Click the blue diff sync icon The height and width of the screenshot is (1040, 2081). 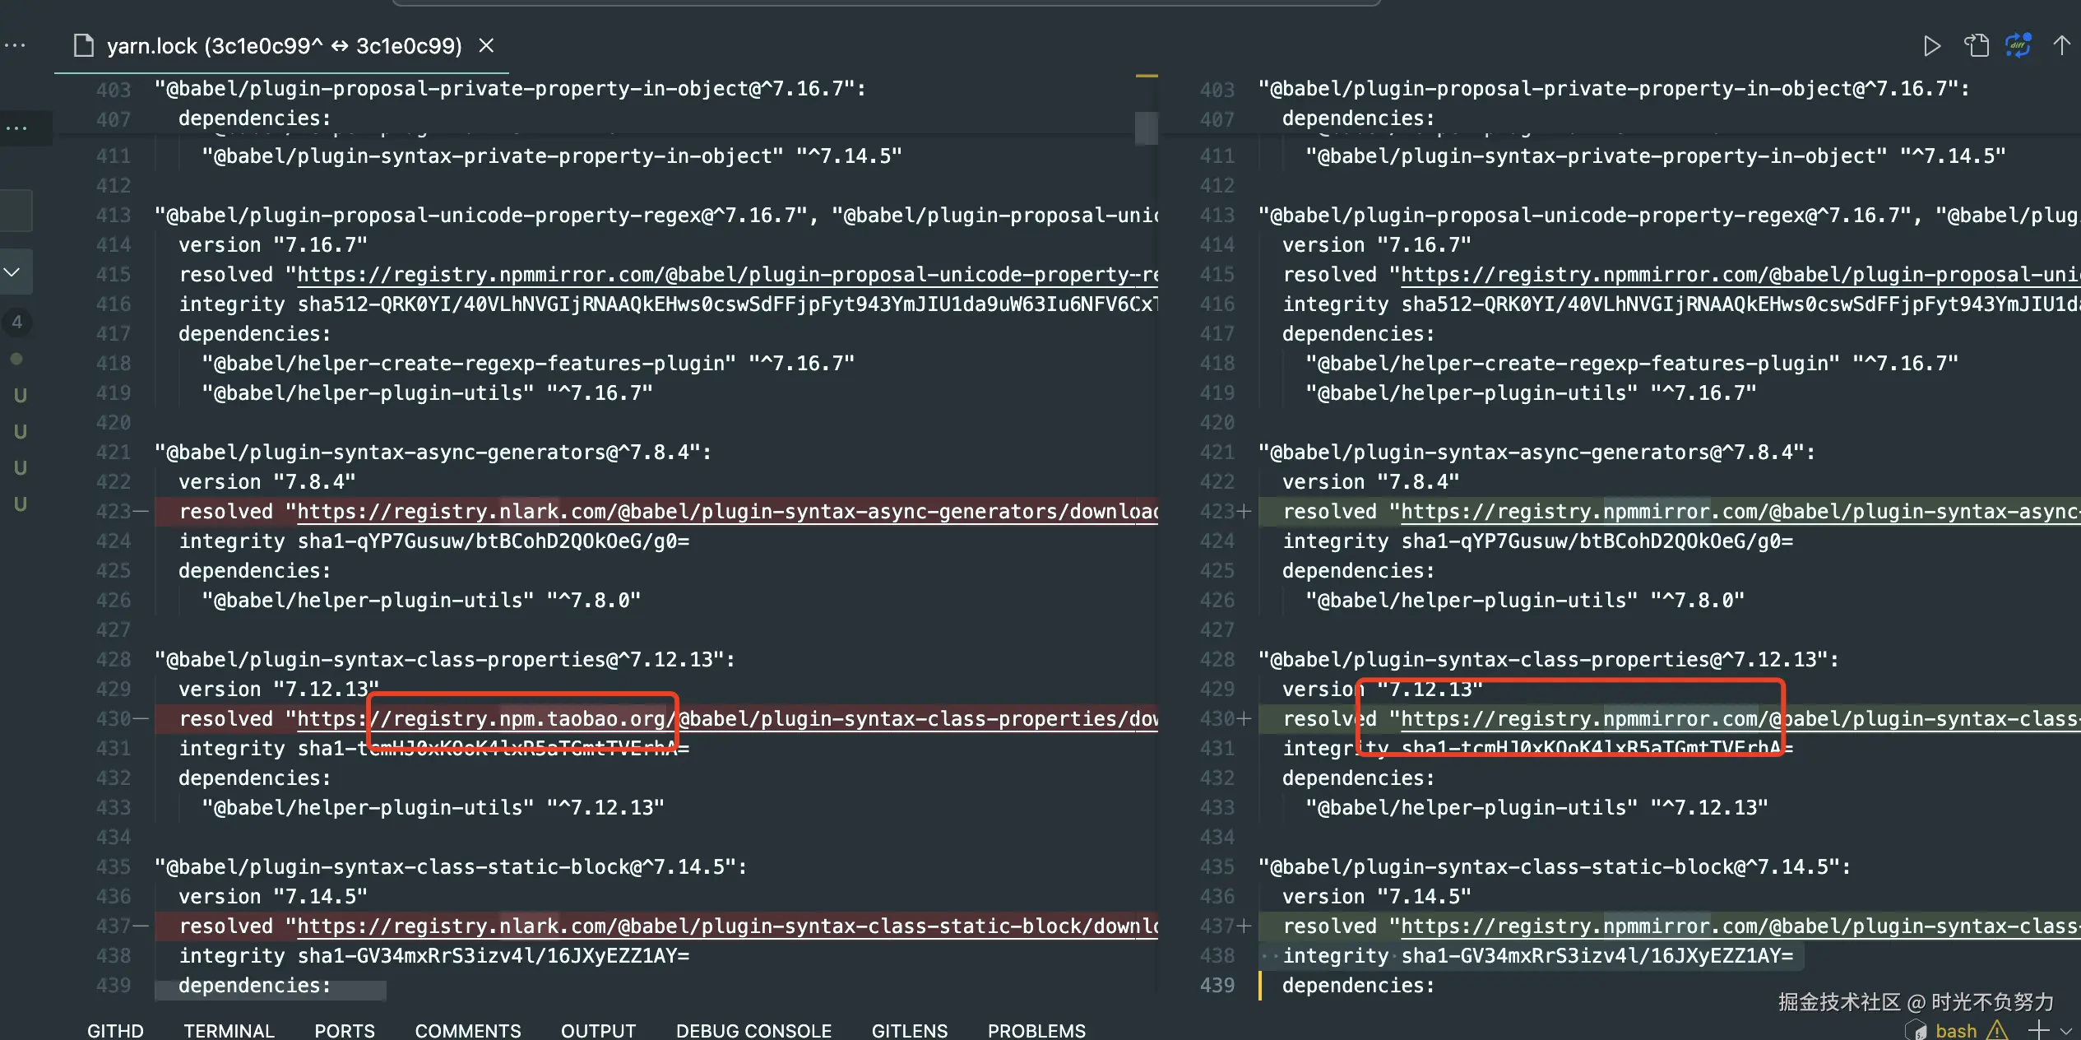(x=2018, y=45)
